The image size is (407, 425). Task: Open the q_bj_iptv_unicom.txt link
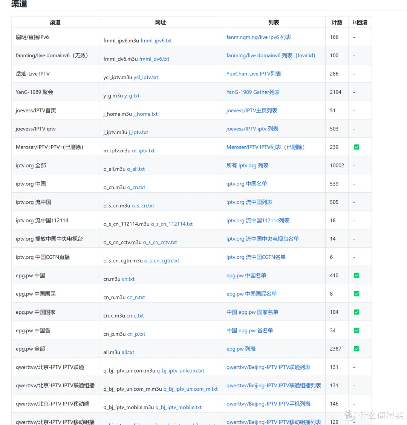tap(181, 371)
